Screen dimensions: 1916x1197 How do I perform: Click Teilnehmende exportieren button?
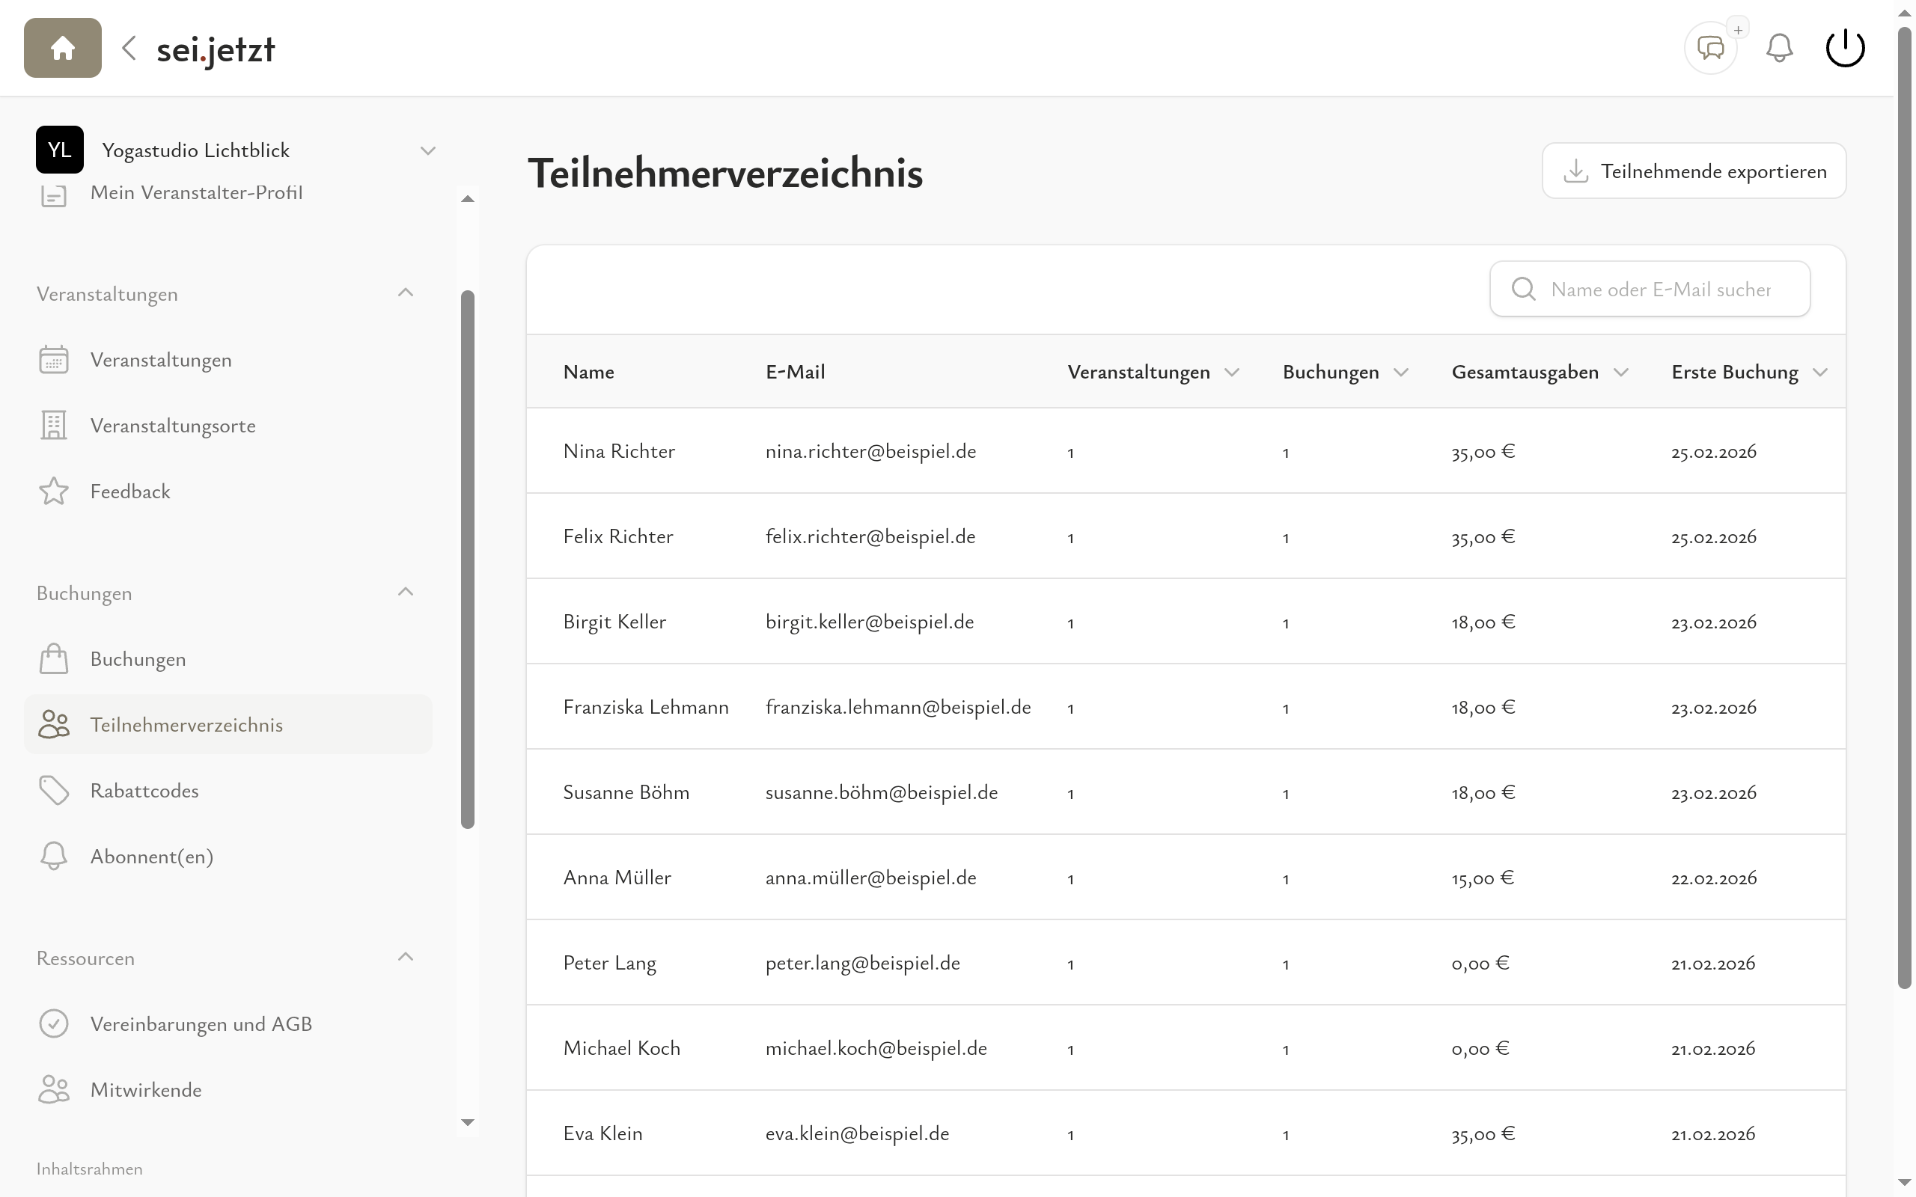1694,171
